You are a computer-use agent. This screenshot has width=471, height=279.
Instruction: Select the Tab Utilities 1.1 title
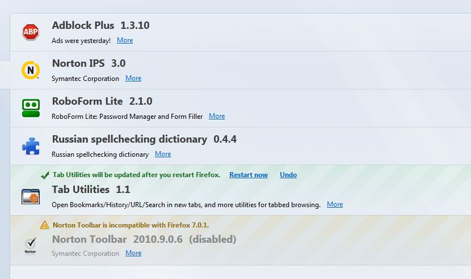click(91, 190)
